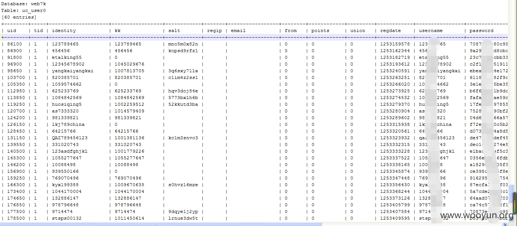Image resolution: width=517 pixels, height=226 pixels.
Task: Click the 'username' column header
Action: (431, 31)
